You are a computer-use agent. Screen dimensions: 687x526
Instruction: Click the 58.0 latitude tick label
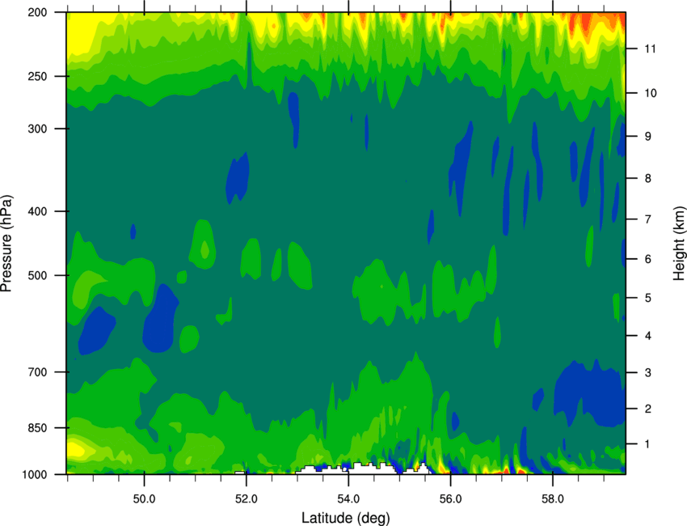point(553,499)
